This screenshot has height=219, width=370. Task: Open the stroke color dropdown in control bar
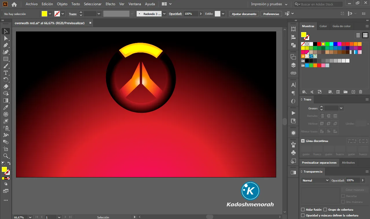63,14
